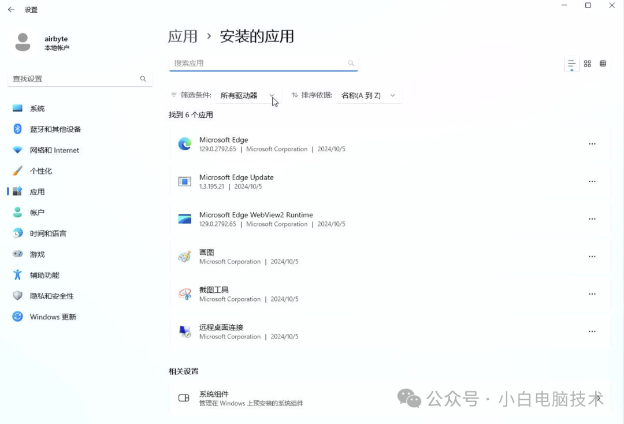Click the 找到 6 个应用 result count
Image resolution: width=624 pixels, height=424 pixels.
(191, 115)
